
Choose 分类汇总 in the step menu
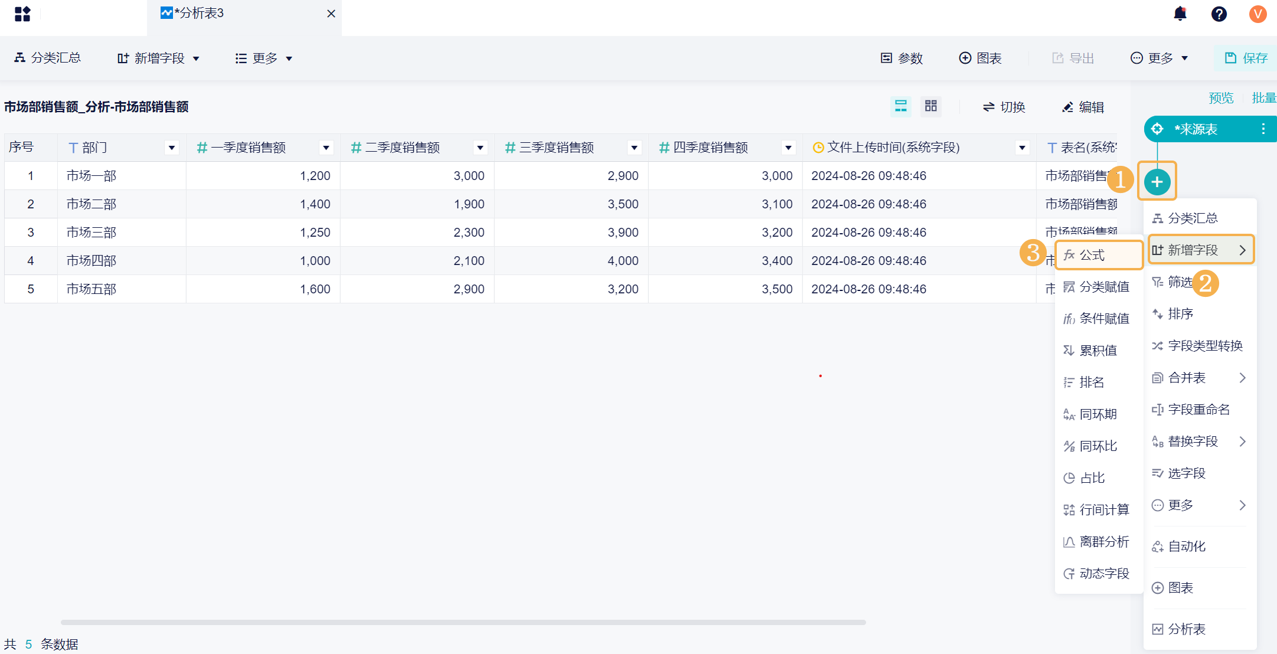coord(1200,218)
